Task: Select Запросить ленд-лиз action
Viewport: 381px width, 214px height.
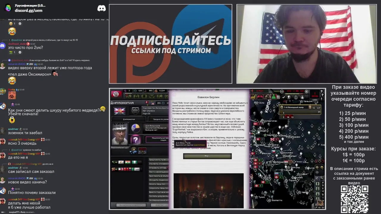Action: click(x=159, y=188)
